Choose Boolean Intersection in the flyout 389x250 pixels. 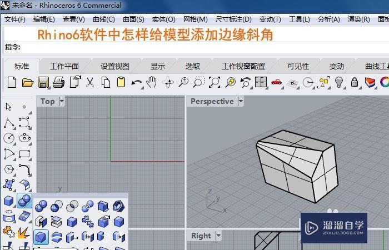(x=72, y=206)
